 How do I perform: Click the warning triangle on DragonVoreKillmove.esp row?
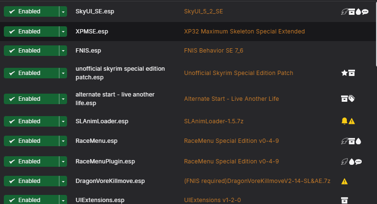point(344,182)
